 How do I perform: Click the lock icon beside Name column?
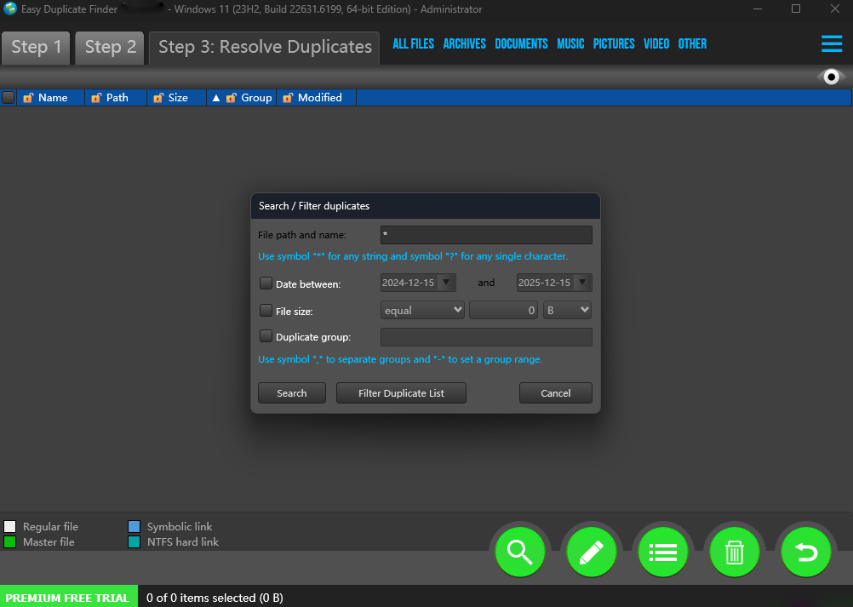(28, 98)
